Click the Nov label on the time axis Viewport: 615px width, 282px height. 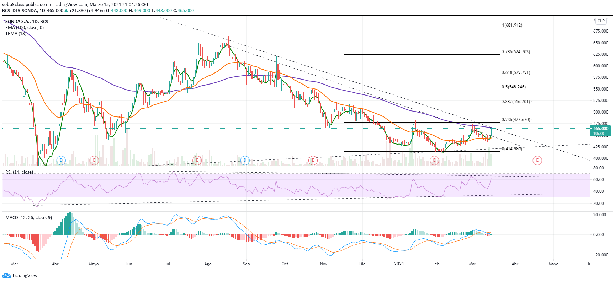click(x=323, y=264)
